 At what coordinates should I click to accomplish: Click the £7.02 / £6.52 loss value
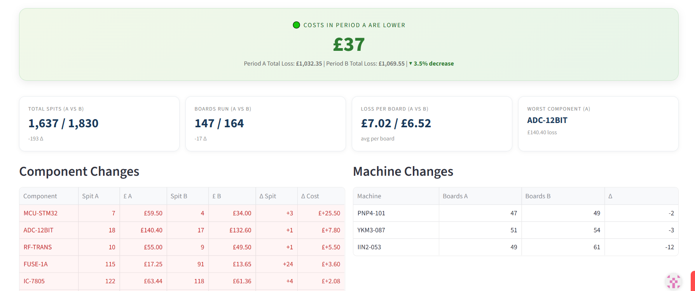(x=396, y=123)
